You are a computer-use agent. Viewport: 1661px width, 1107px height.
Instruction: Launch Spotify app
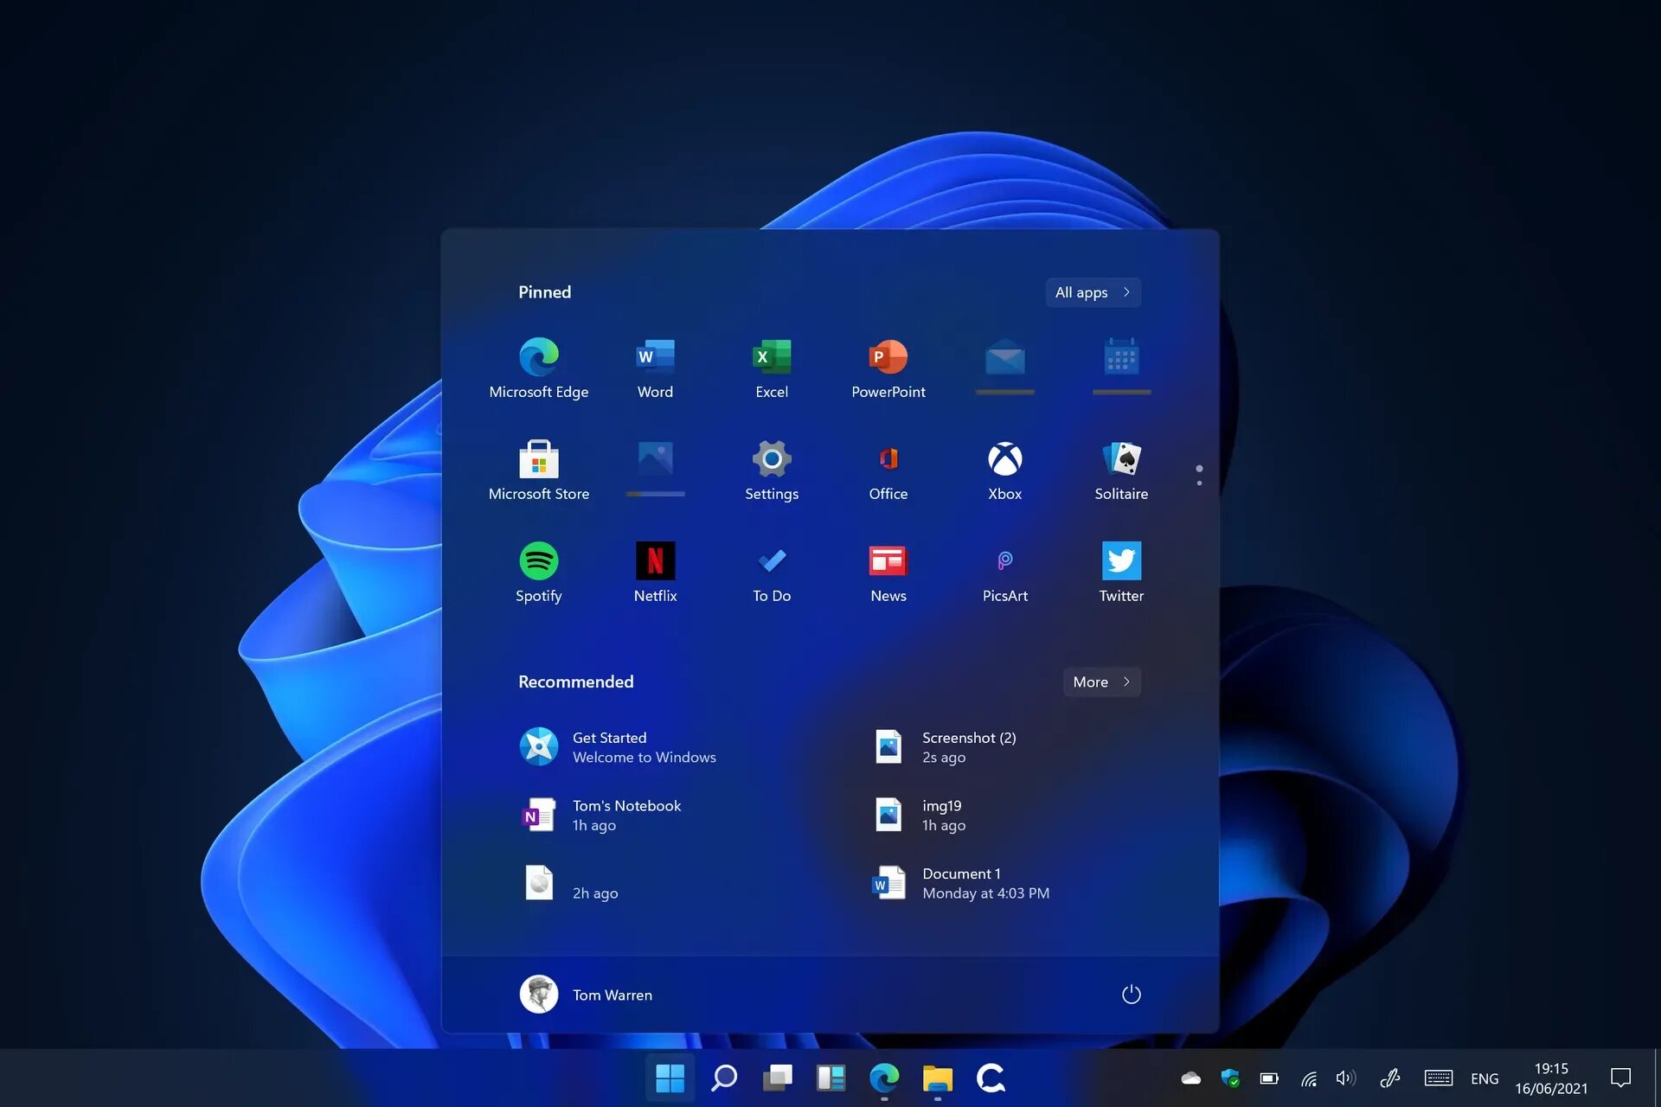[x=539, y=561]
